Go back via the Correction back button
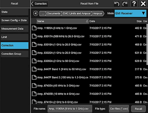148x113 pixels. (x=39, y=4)
